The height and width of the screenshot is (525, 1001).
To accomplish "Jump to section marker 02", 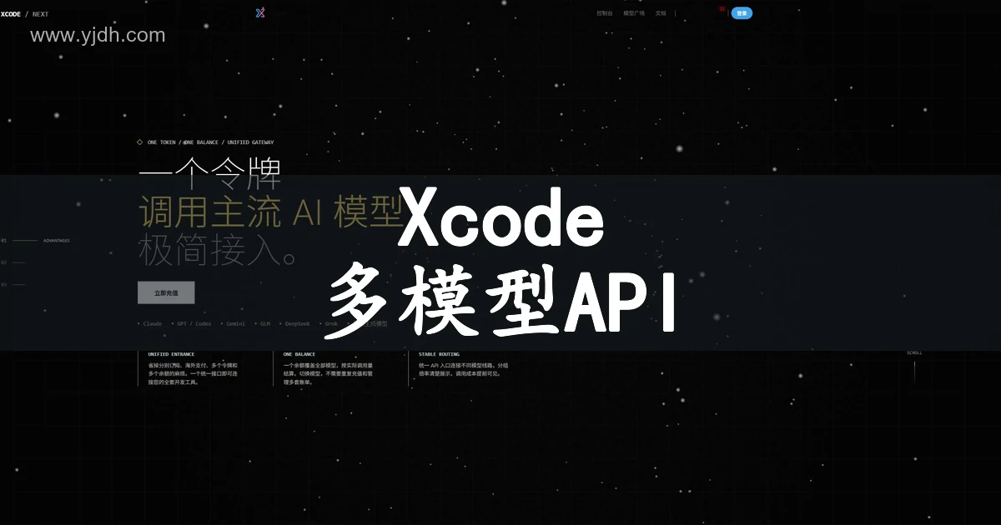I will tap(13, 262).
